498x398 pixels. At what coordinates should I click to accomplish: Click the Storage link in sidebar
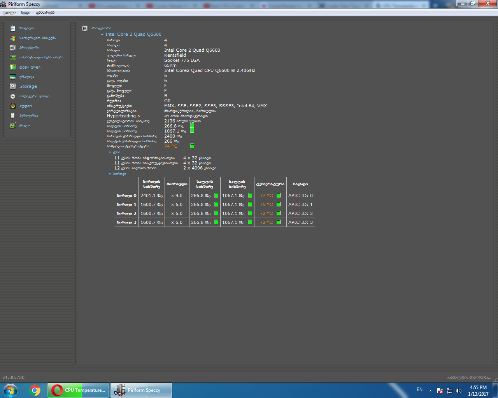click(28, 87)
